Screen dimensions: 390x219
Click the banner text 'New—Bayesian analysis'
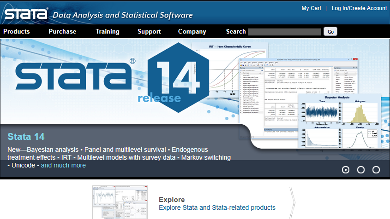[x=43, y=150]
